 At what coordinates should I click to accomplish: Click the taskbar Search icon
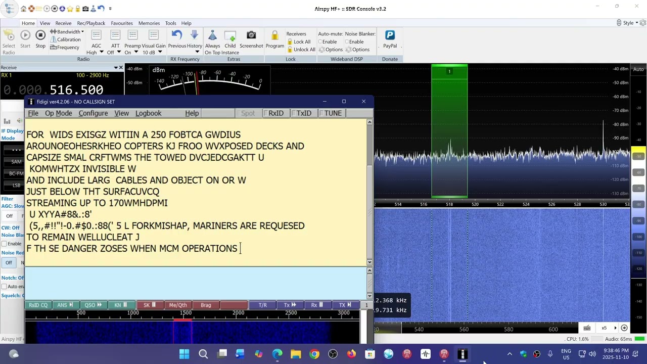click(203, 354)
